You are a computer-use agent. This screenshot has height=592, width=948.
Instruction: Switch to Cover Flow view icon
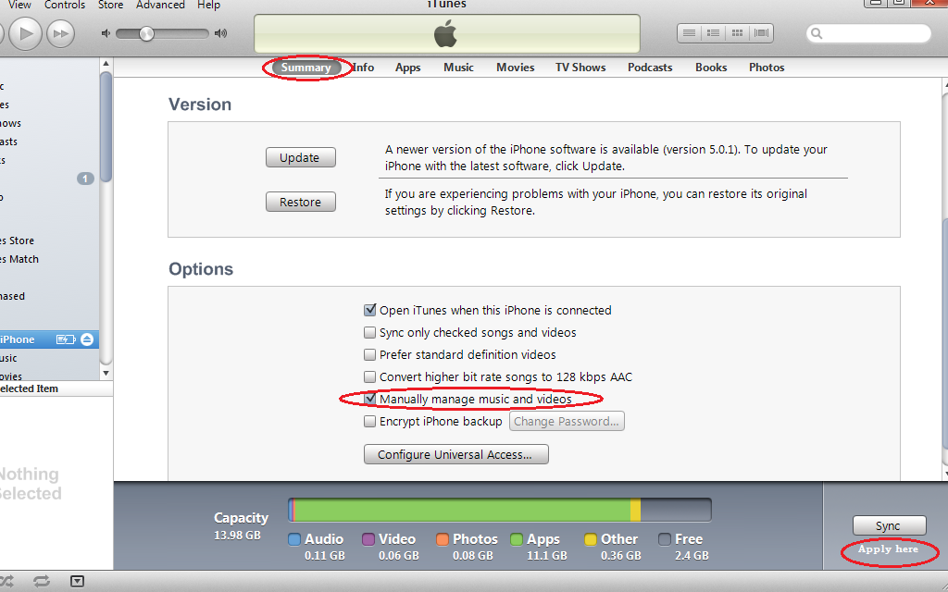(761, 33)
